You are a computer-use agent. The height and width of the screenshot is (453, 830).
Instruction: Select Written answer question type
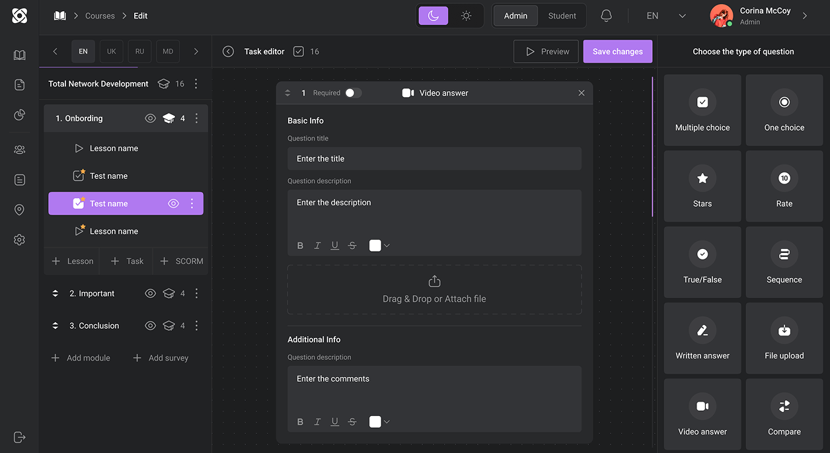(x=702, y=338)
